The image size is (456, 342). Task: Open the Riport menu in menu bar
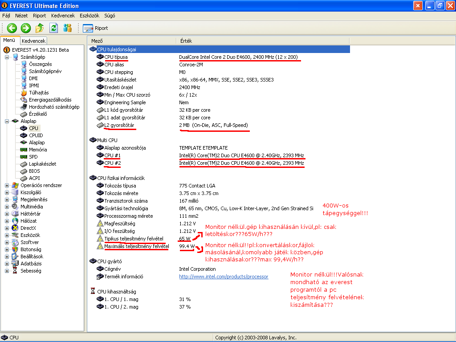[x=39, y=16]
